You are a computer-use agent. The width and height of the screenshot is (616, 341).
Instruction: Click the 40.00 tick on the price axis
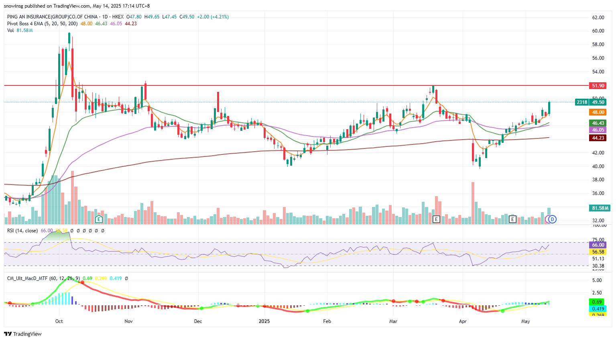598,166
